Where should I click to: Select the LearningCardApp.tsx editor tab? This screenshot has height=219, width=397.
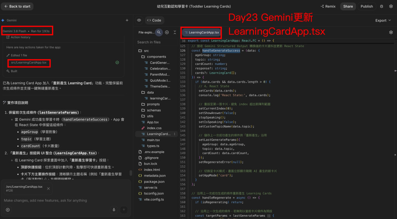(x=202, y=32)
